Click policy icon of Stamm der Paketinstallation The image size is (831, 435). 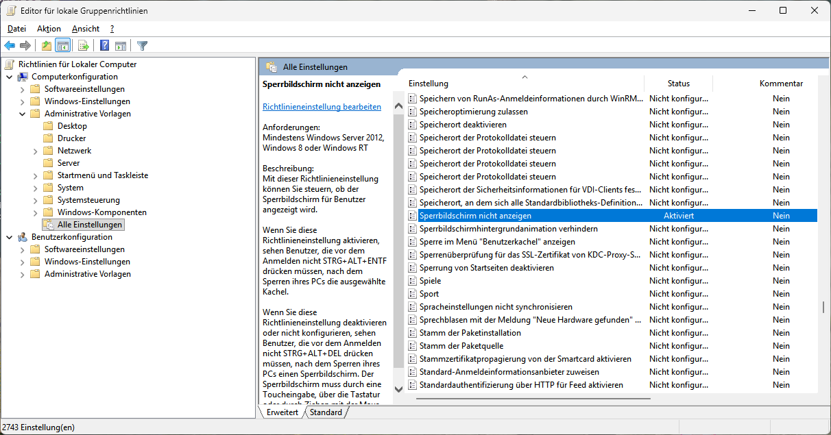coord(412,333)
